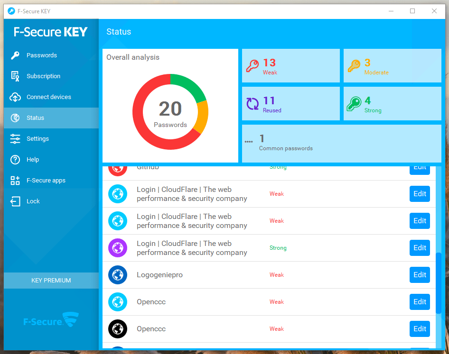Click the Overall analysis heading
The image size is (449, 354).
[x=133, y=57]
